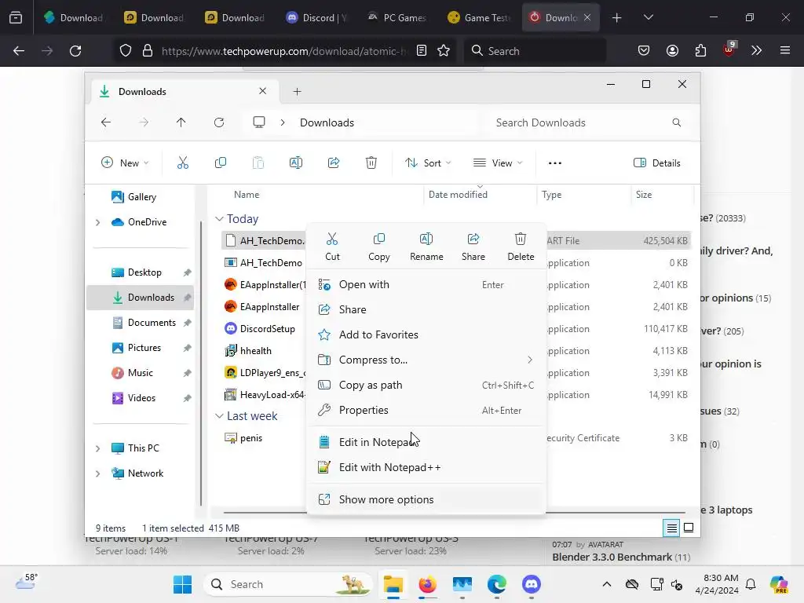Select Copy in the context menu
Image resolution: width=804 pixels, height=603 pixels.
coord(379,247)
